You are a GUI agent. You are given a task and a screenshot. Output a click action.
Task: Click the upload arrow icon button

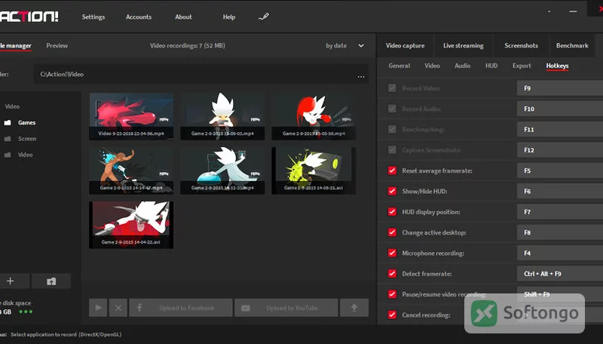coord(354,308)
